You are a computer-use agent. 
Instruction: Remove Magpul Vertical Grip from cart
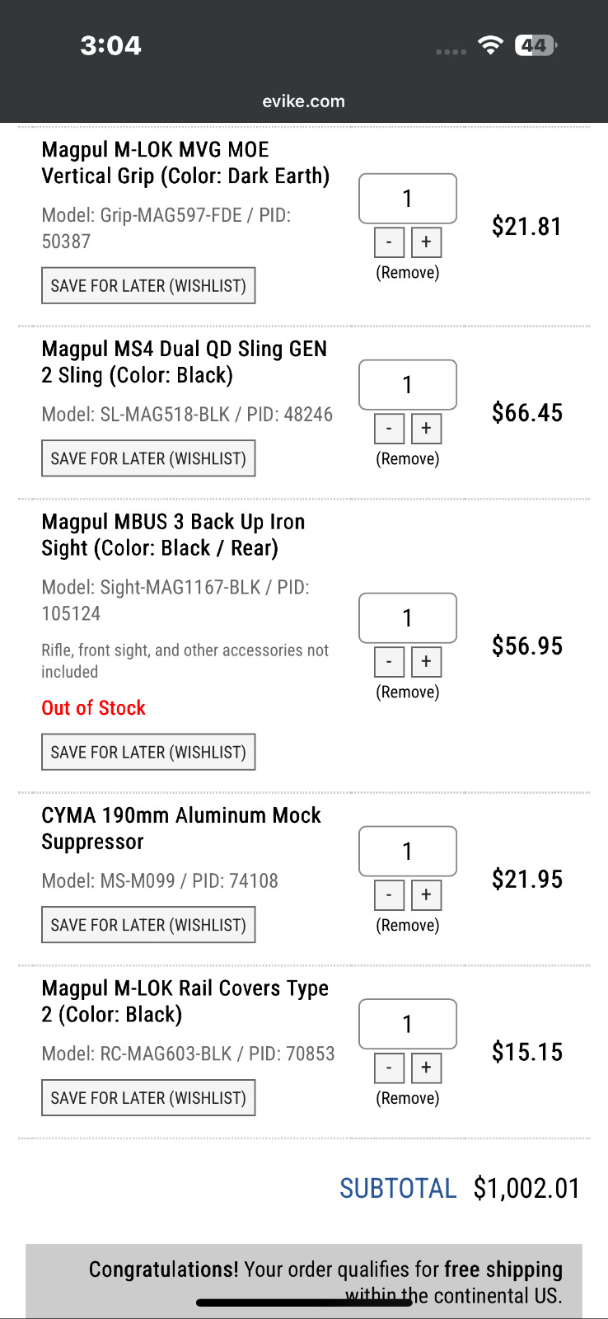(x=408, y=273)
